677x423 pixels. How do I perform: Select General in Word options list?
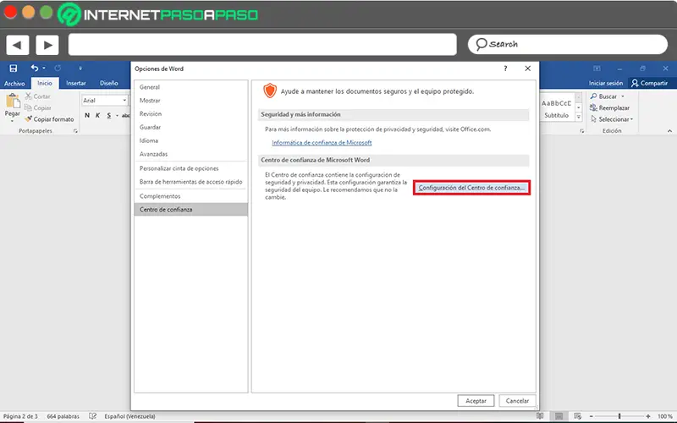pyautogui.click(x=191, y=87)
